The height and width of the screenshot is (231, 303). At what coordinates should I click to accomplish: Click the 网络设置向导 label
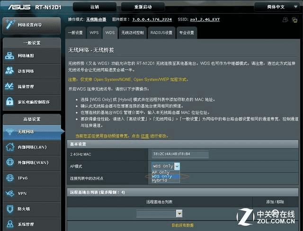tap(29, 25)
